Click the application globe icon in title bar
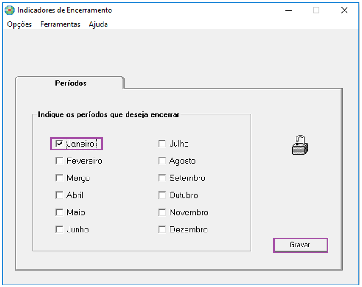 pyautogui.click(x=9, y=10)
